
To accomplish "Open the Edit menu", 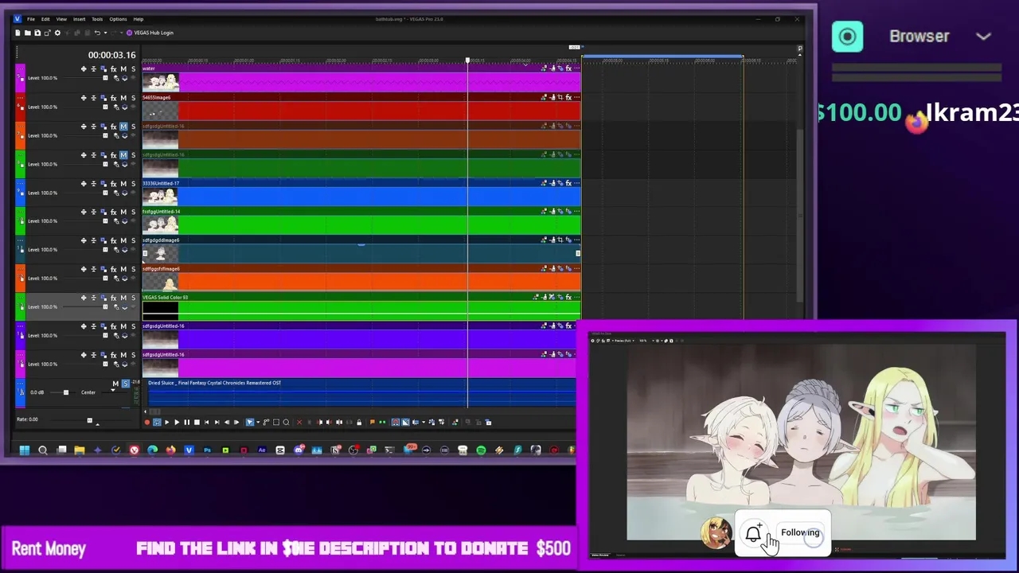I will coord(45,19).
